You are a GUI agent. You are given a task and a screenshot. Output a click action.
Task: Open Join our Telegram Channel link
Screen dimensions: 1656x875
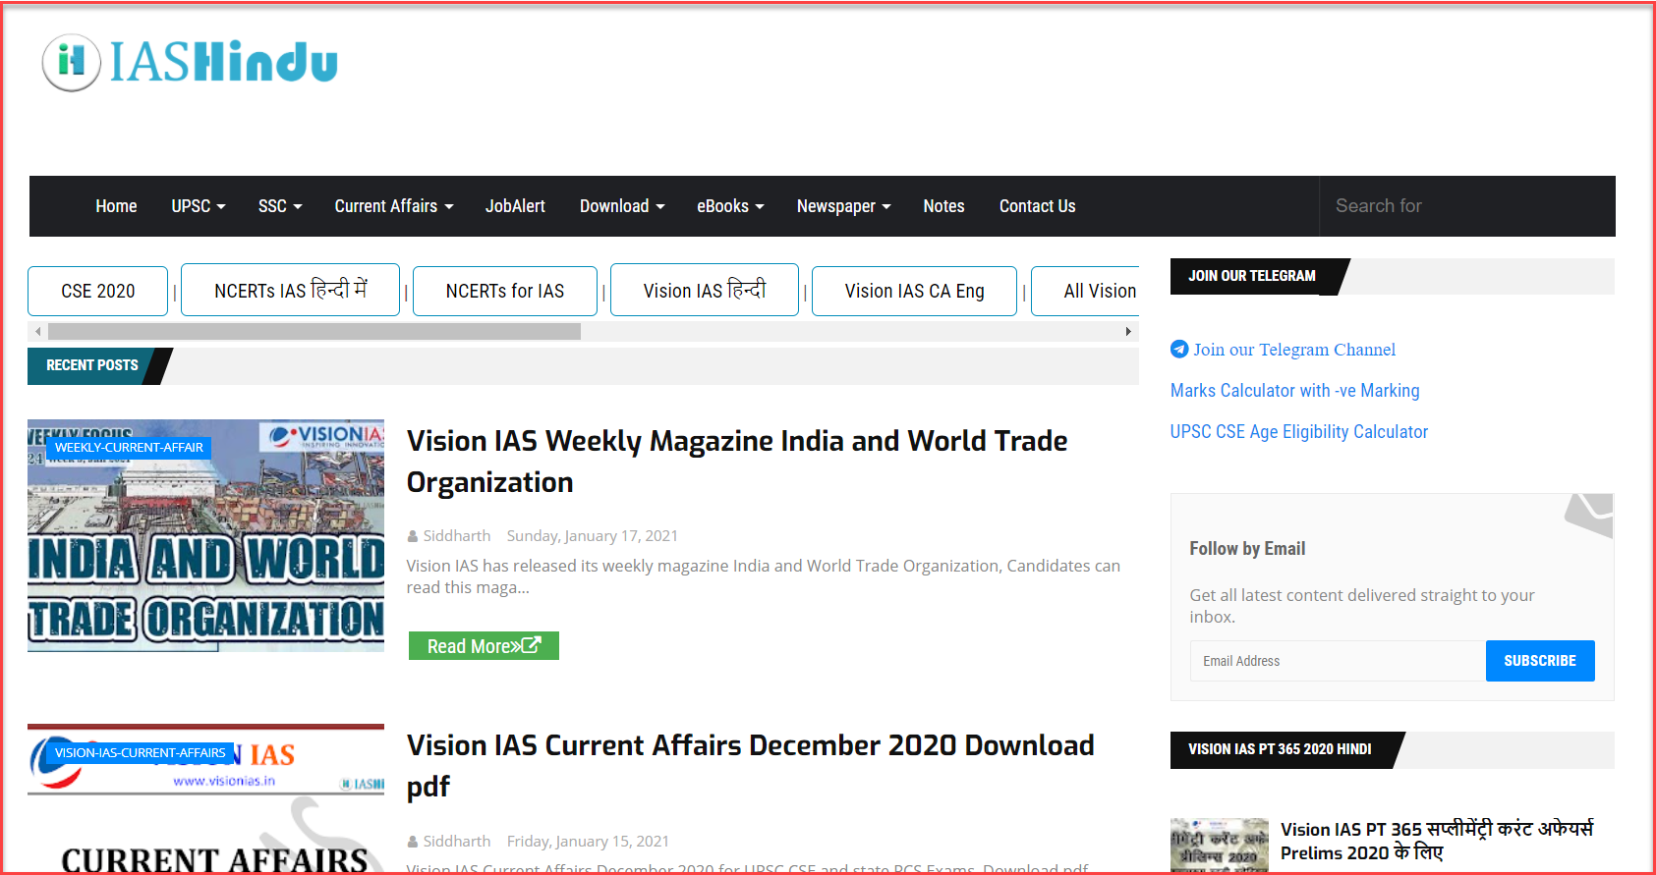point(1294,350)
